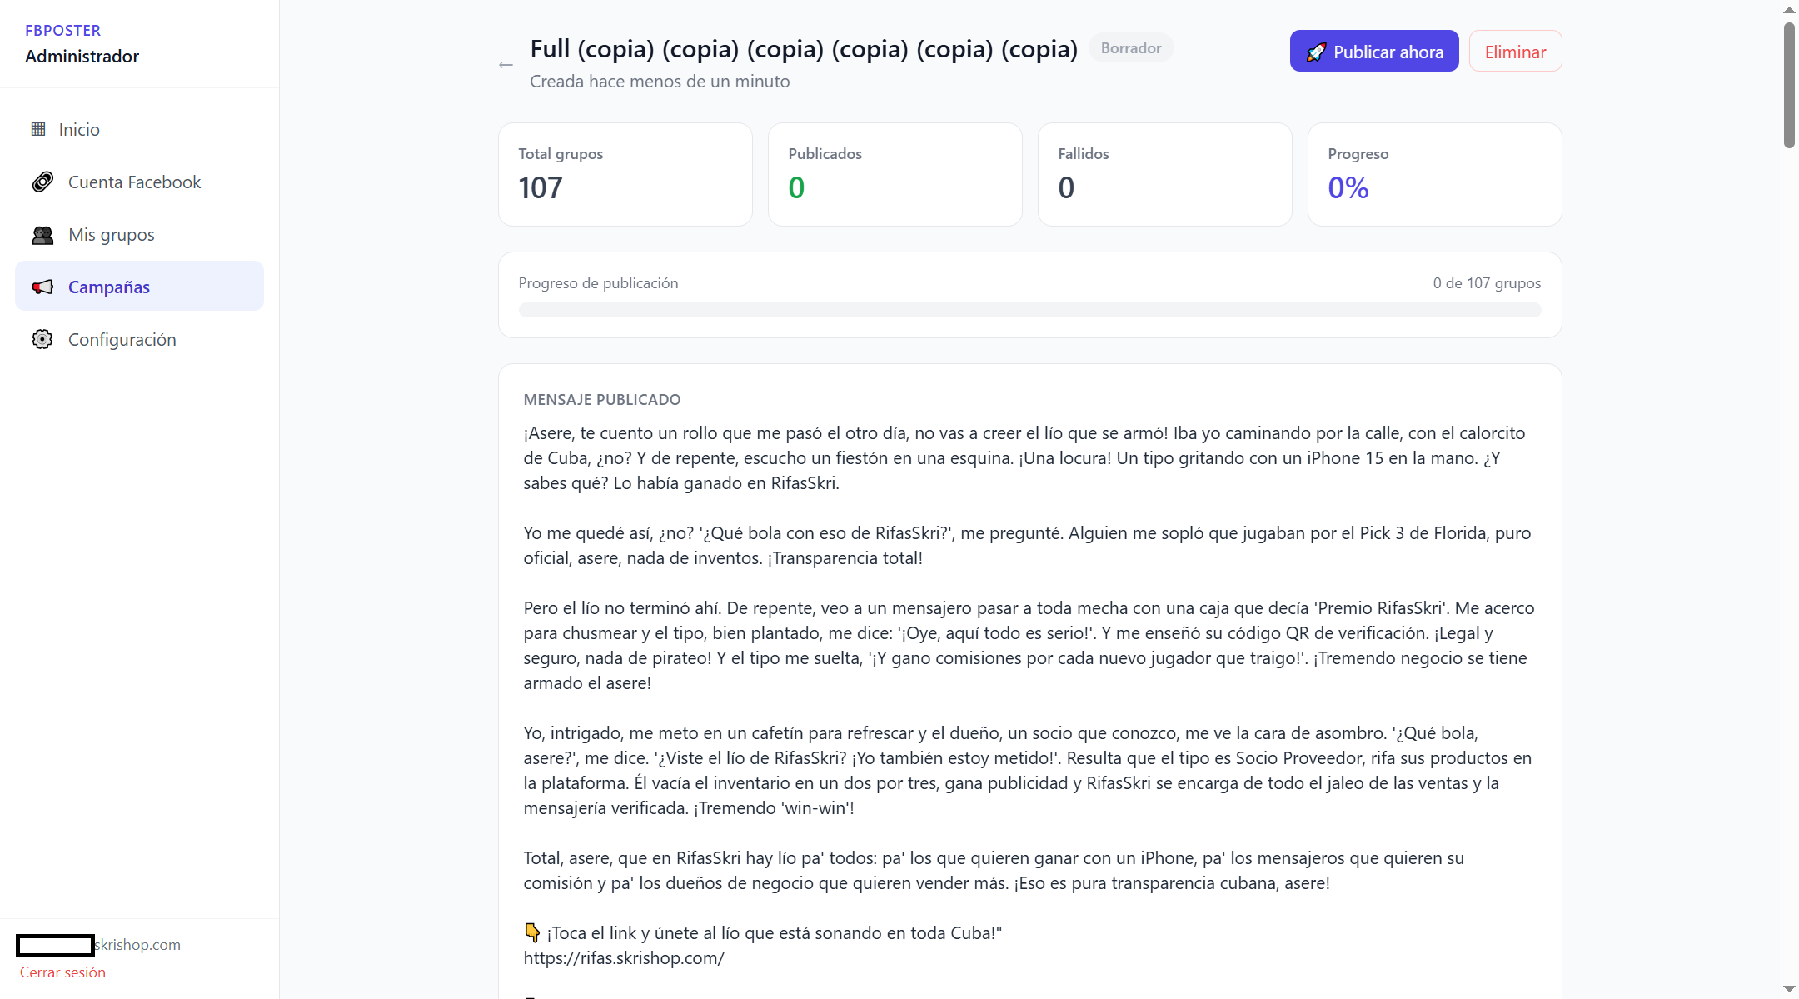Click the vertical scrollbar thumb

click(1789, 85)
